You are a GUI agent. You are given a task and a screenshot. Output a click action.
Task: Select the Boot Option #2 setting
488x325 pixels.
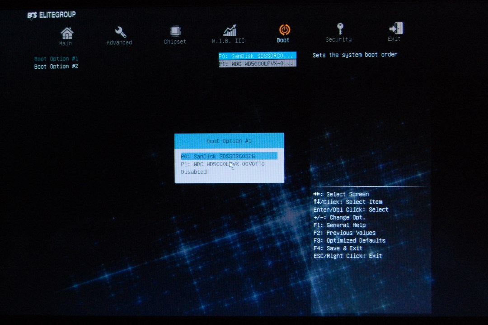(56, 67)
